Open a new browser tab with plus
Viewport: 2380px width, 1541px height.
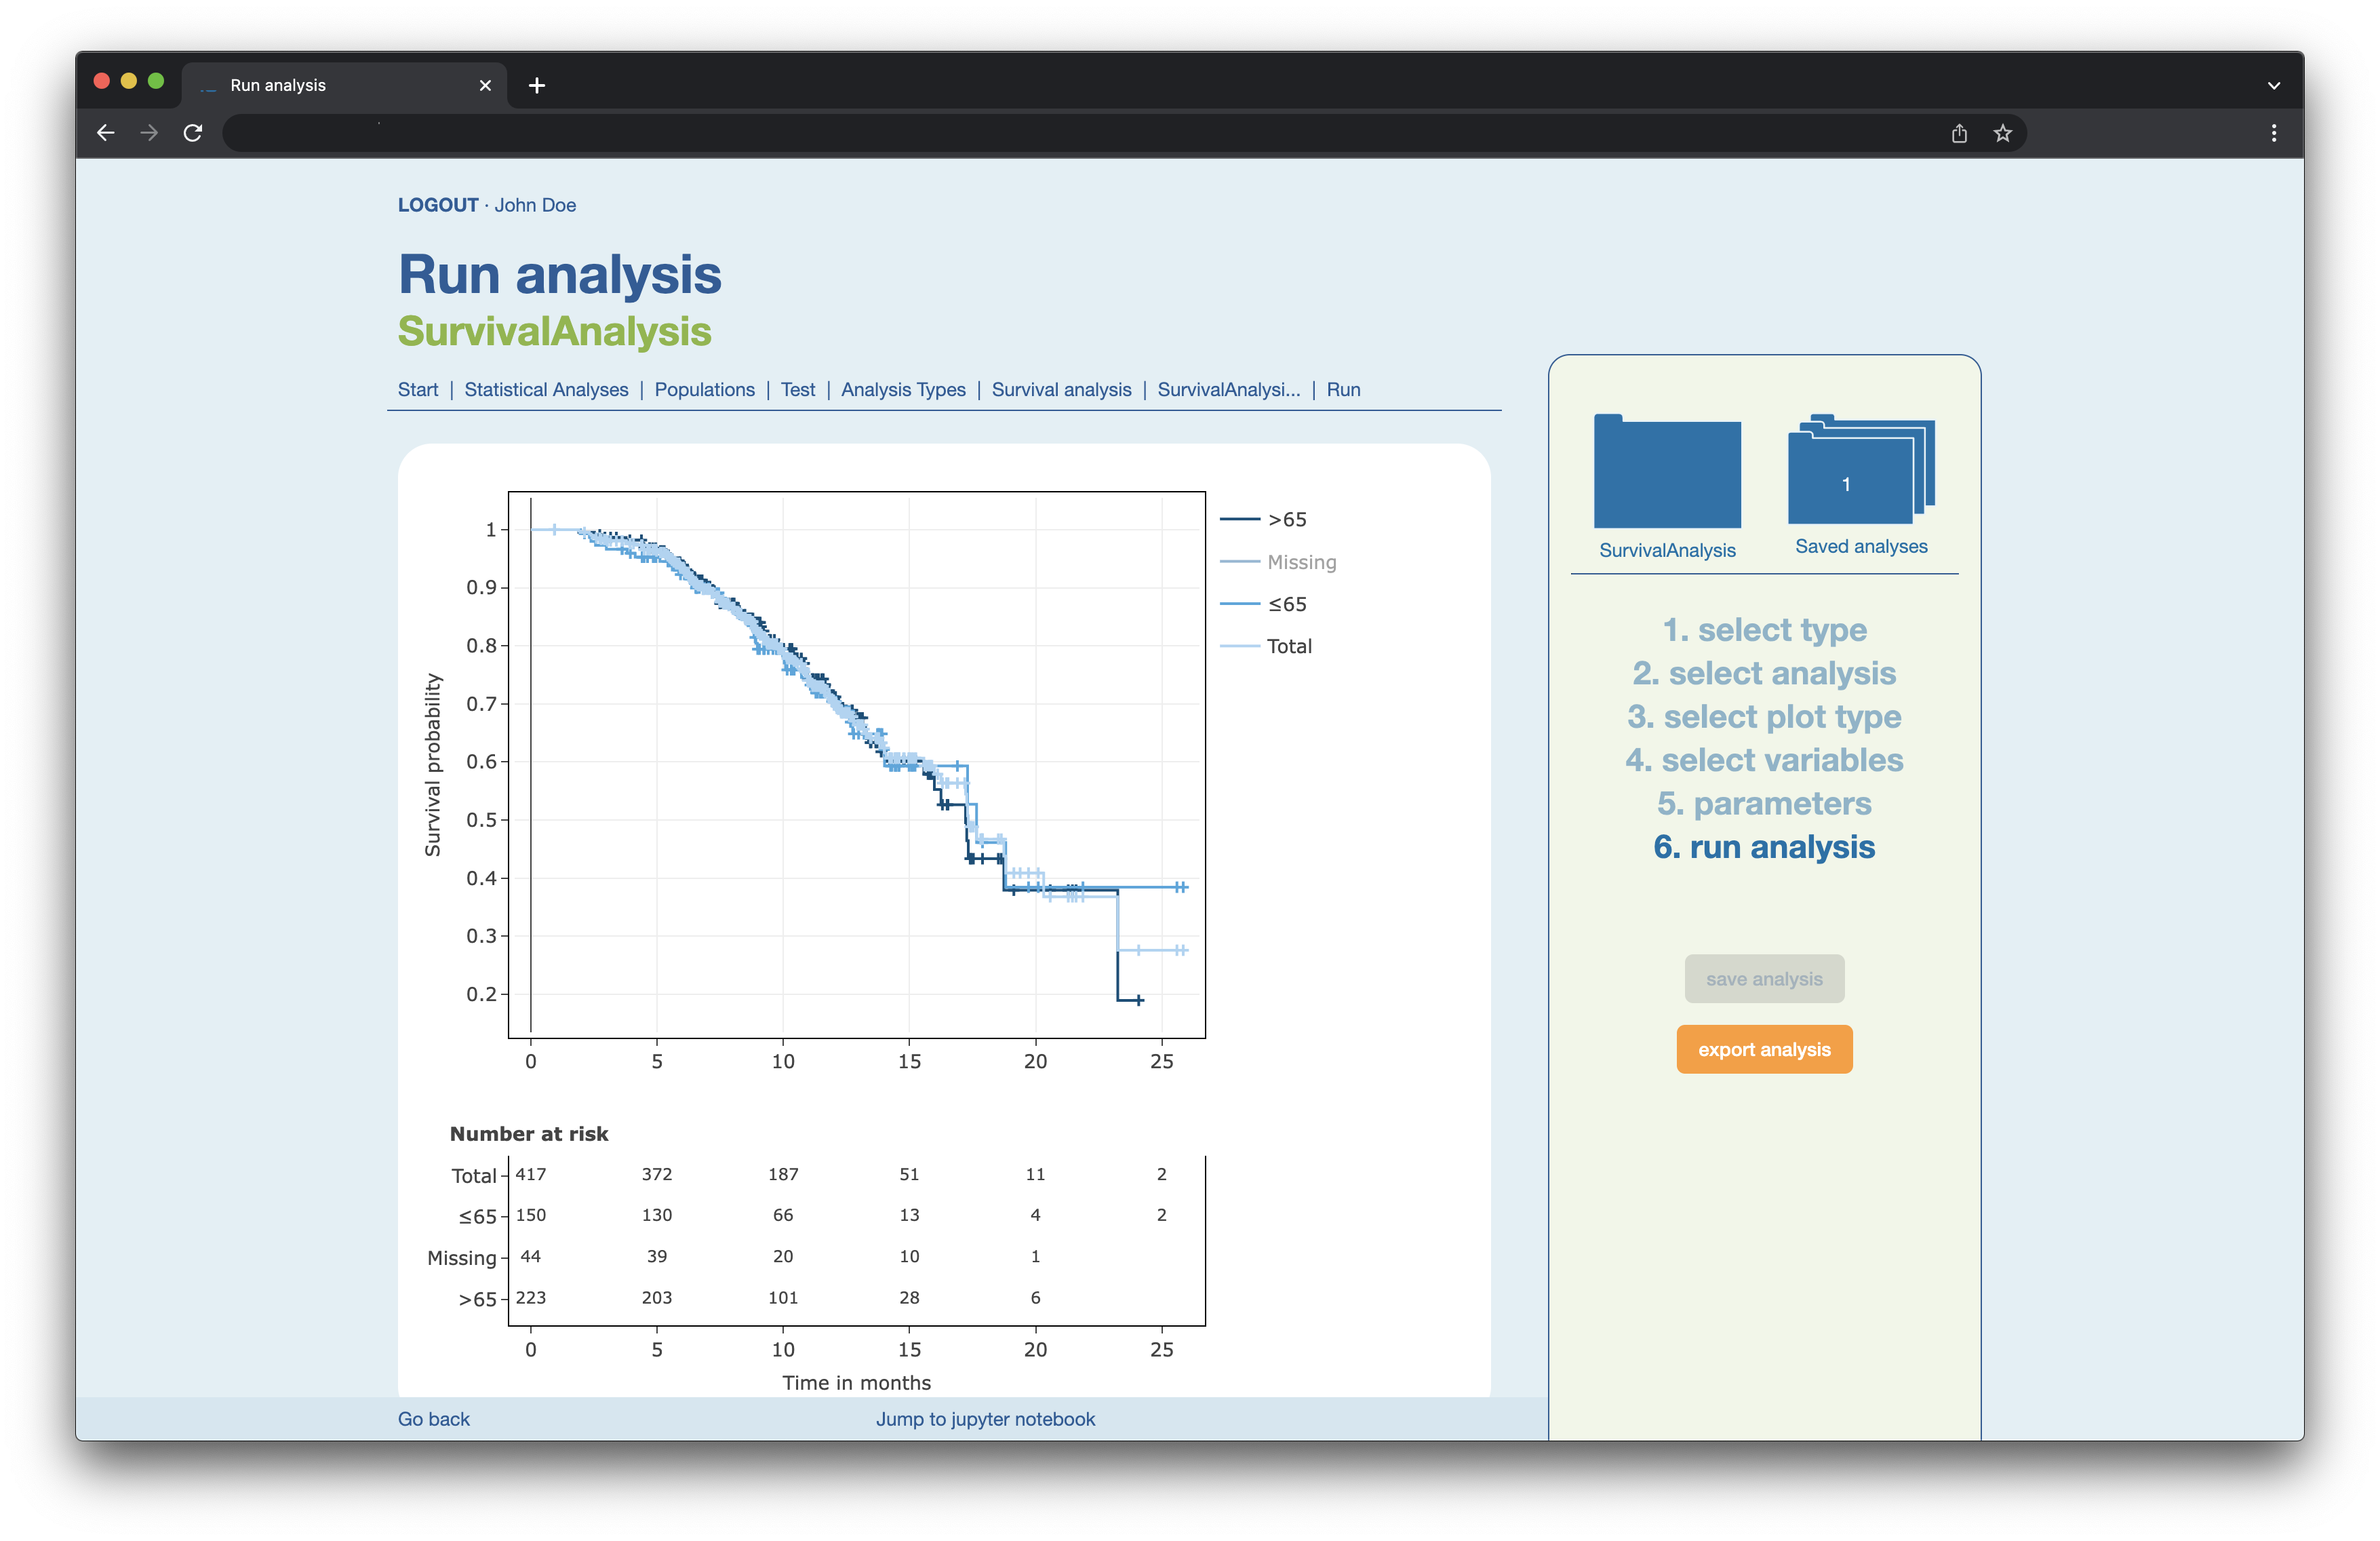537,85
